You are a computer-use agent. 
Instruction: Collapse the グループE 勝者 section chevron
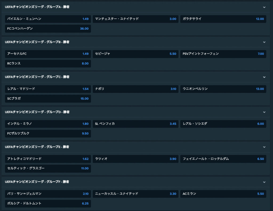[264, 147]
